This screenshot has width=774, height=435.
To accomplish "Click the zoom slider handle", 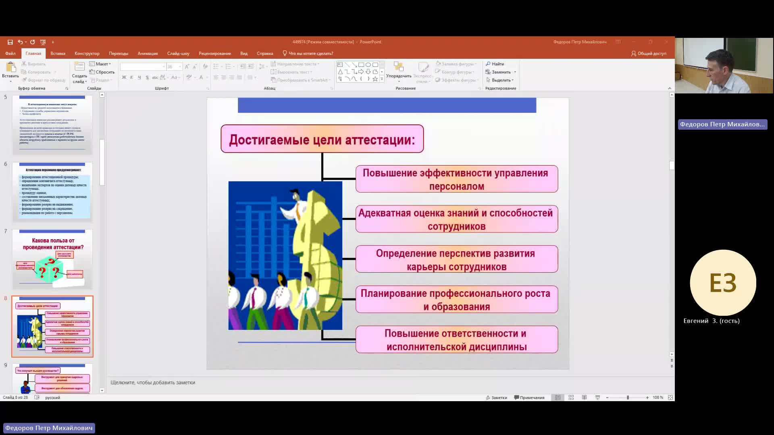I will [628, 398].
